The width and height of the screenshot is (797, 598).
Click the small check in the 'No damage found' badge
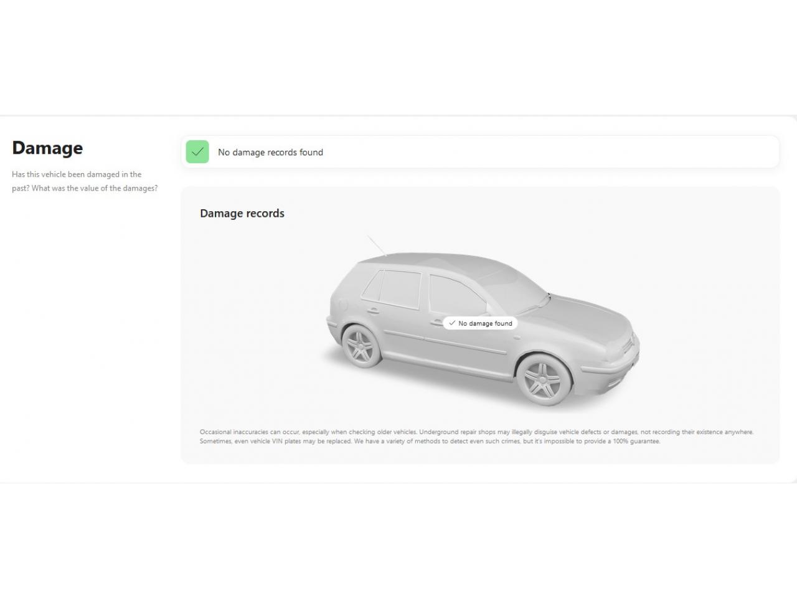point(452,323)
